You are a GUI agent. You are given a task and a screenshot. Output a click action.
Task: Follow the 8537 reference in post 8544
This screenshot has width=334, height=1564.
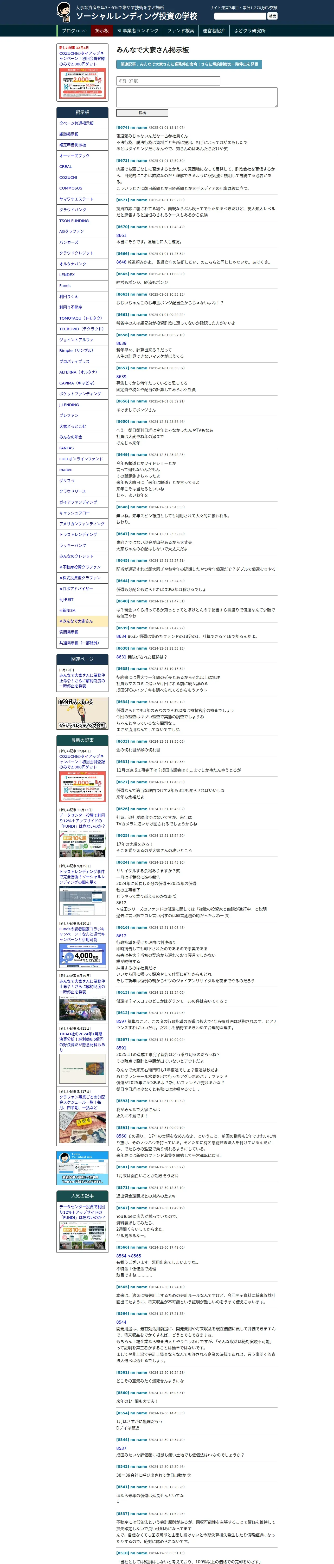coord(121,1448)
